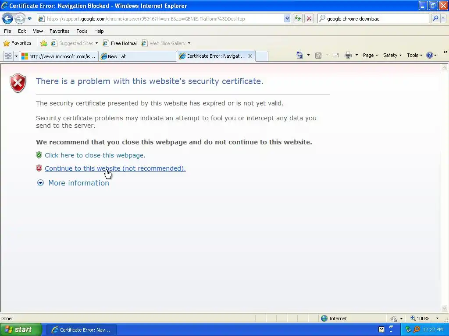Click here to close this webpage link
The image size is (449, 336).
pyautogui.click(x=95, y=155)
